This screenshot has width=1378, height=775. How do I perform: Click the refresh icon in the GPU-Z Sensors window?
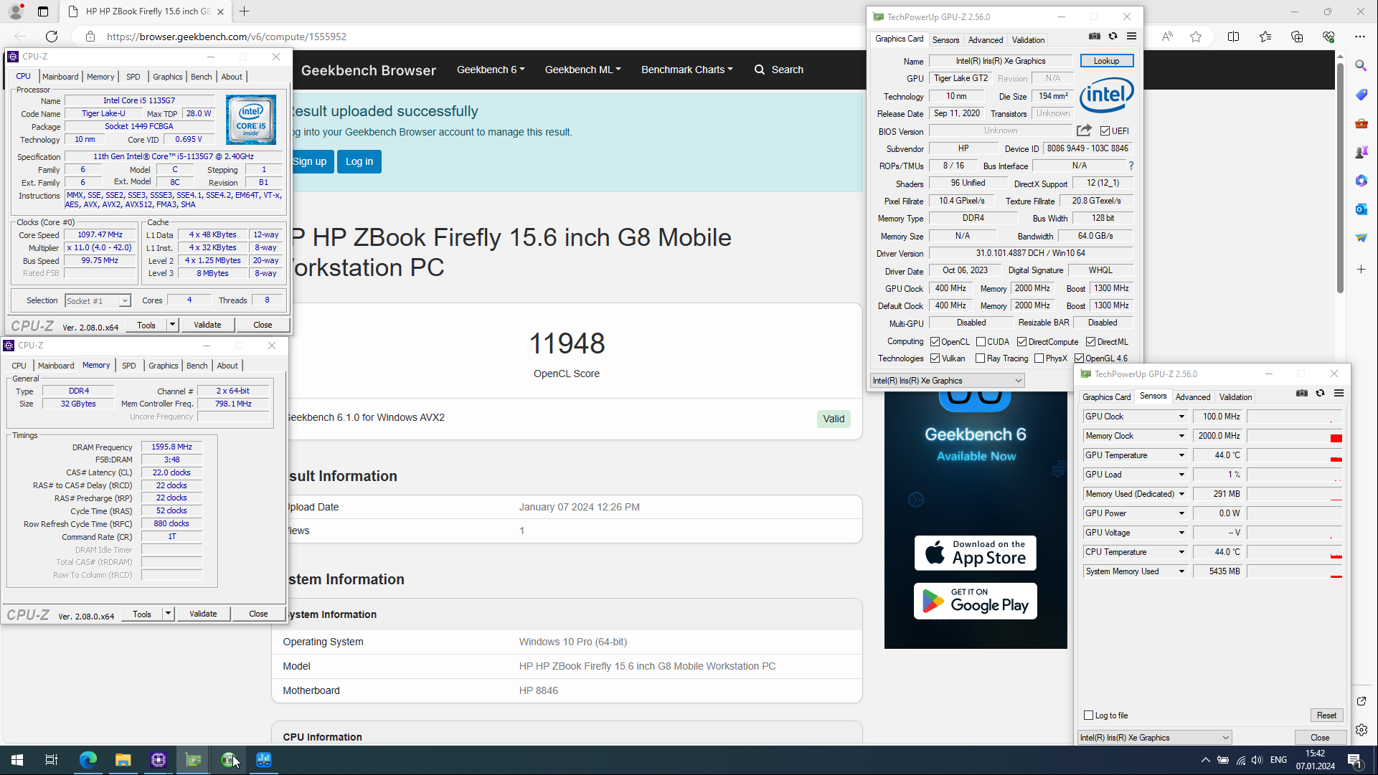click(x=1320, y=393)
